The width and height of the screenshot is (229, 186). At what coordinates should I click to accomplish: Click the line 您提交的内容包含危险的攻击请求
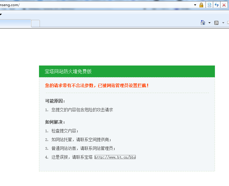pos(82,110)
